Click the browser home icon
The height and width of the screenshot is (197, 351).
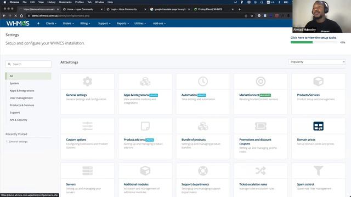(21, 16)
